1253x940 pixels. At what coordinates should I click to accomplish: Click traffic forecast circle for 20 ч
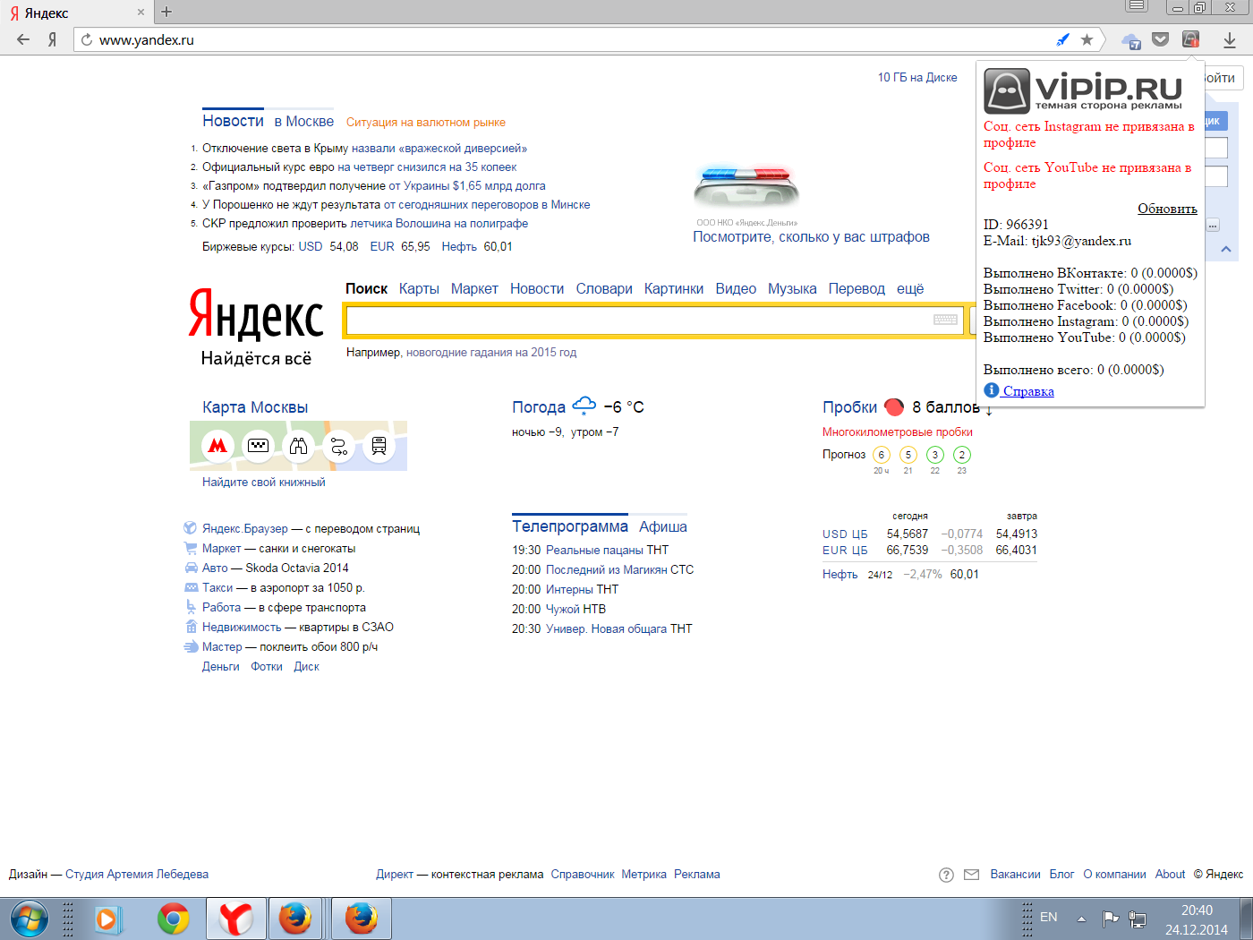coord(882,455)
